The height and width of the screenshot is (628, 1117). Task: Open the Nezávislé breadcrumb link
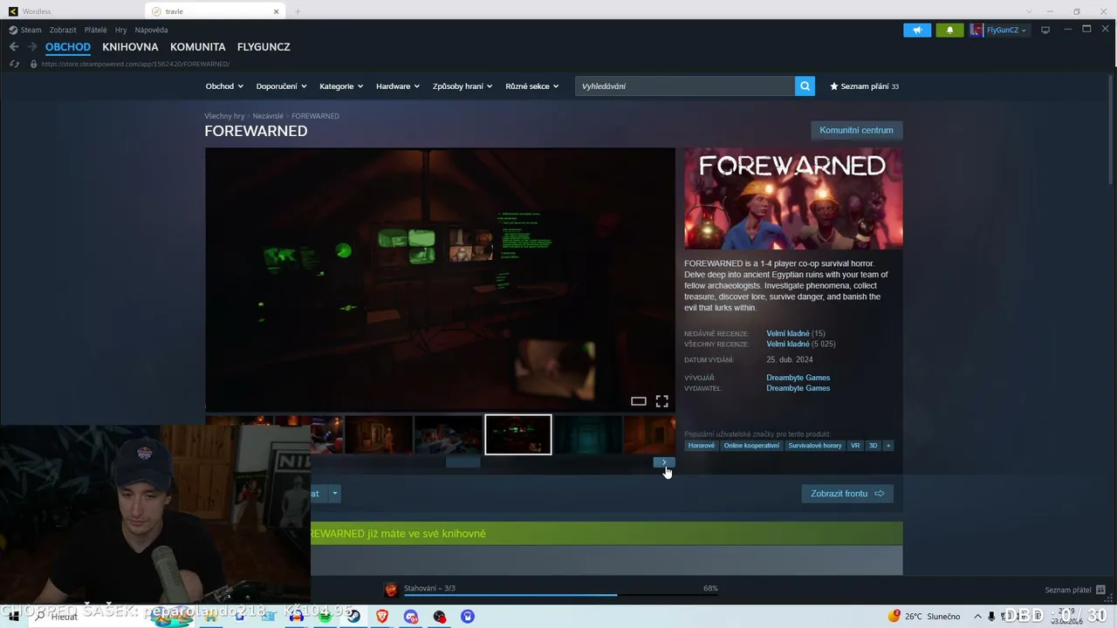coord(268,116)
